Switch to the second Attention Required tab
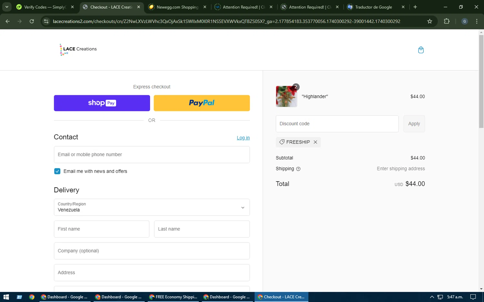The height and width of the screenshot is (302, 484). point(309,7)
